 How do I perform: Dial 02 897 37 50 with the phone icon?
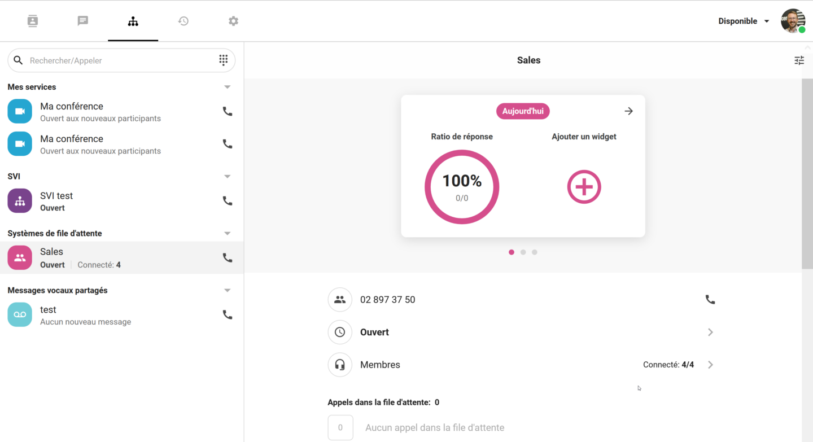(x=710, y=299)
